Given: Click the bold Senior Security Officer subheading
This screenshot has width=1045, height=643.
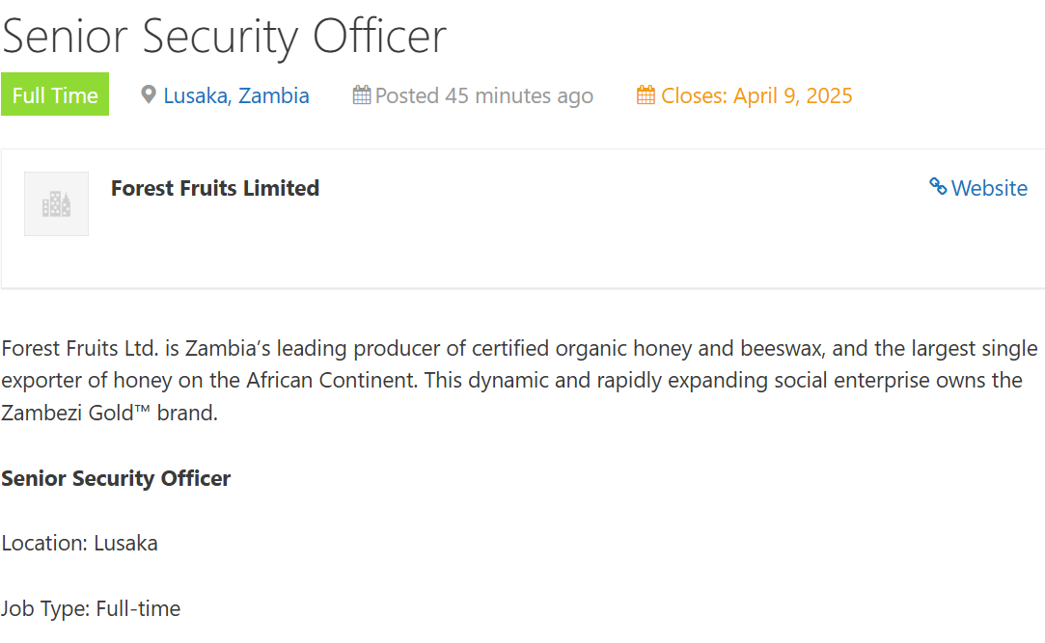Looking at the screenshot, I should tap(116, 478).
